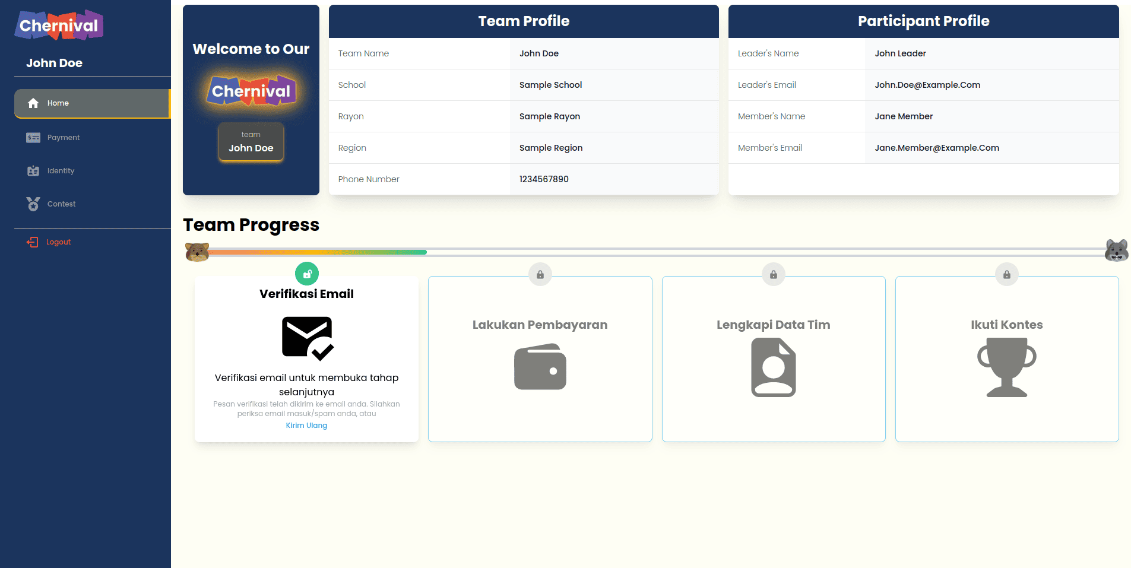Click the Jane.Member@Example.Com email
1131x568 pixels.
[x=937, y=148]
